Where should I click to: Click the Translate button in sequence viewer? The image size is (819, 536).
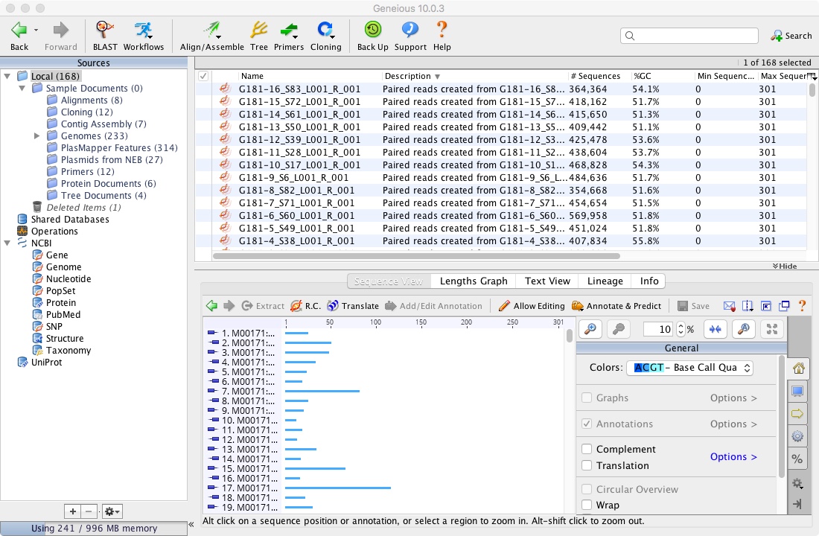point(353,306)
